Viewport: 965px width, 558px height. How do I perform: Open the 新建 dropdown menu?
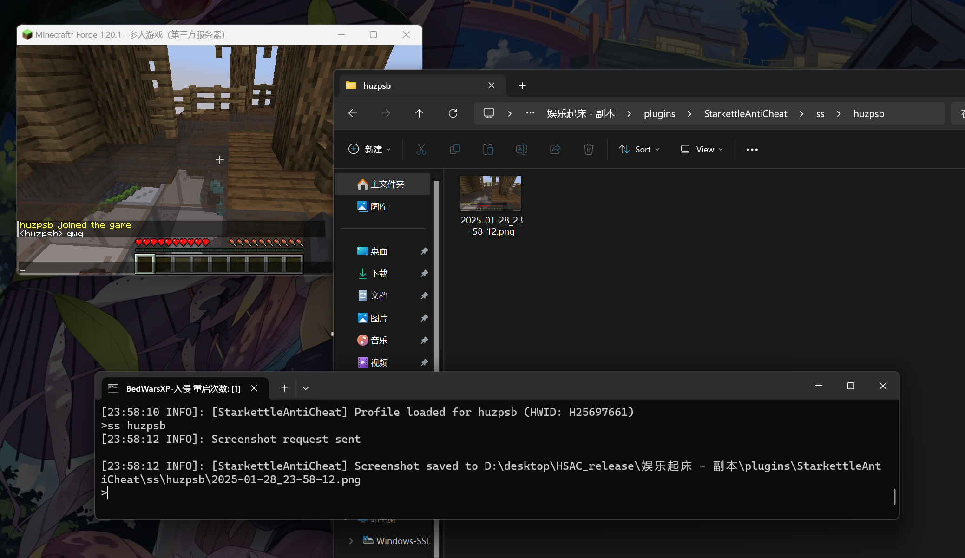click(370, 149)
